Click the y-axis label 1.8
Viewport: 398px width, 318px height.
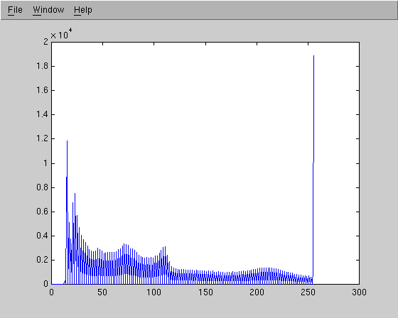[42, 66]
